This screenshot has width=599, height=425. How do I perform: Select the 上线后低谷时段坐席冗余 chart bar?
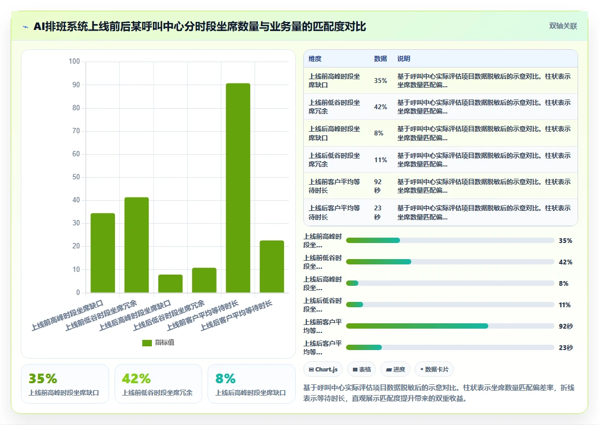pyautogui.click(x=204, y=280)
